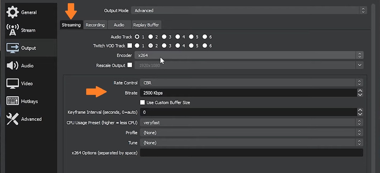Switch to the Recording tab

tap(95, 25)
